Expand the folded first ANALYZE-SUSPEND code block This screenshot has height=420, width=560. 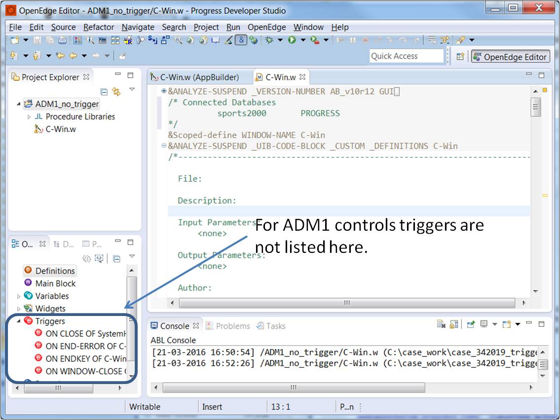coord(164,91)
